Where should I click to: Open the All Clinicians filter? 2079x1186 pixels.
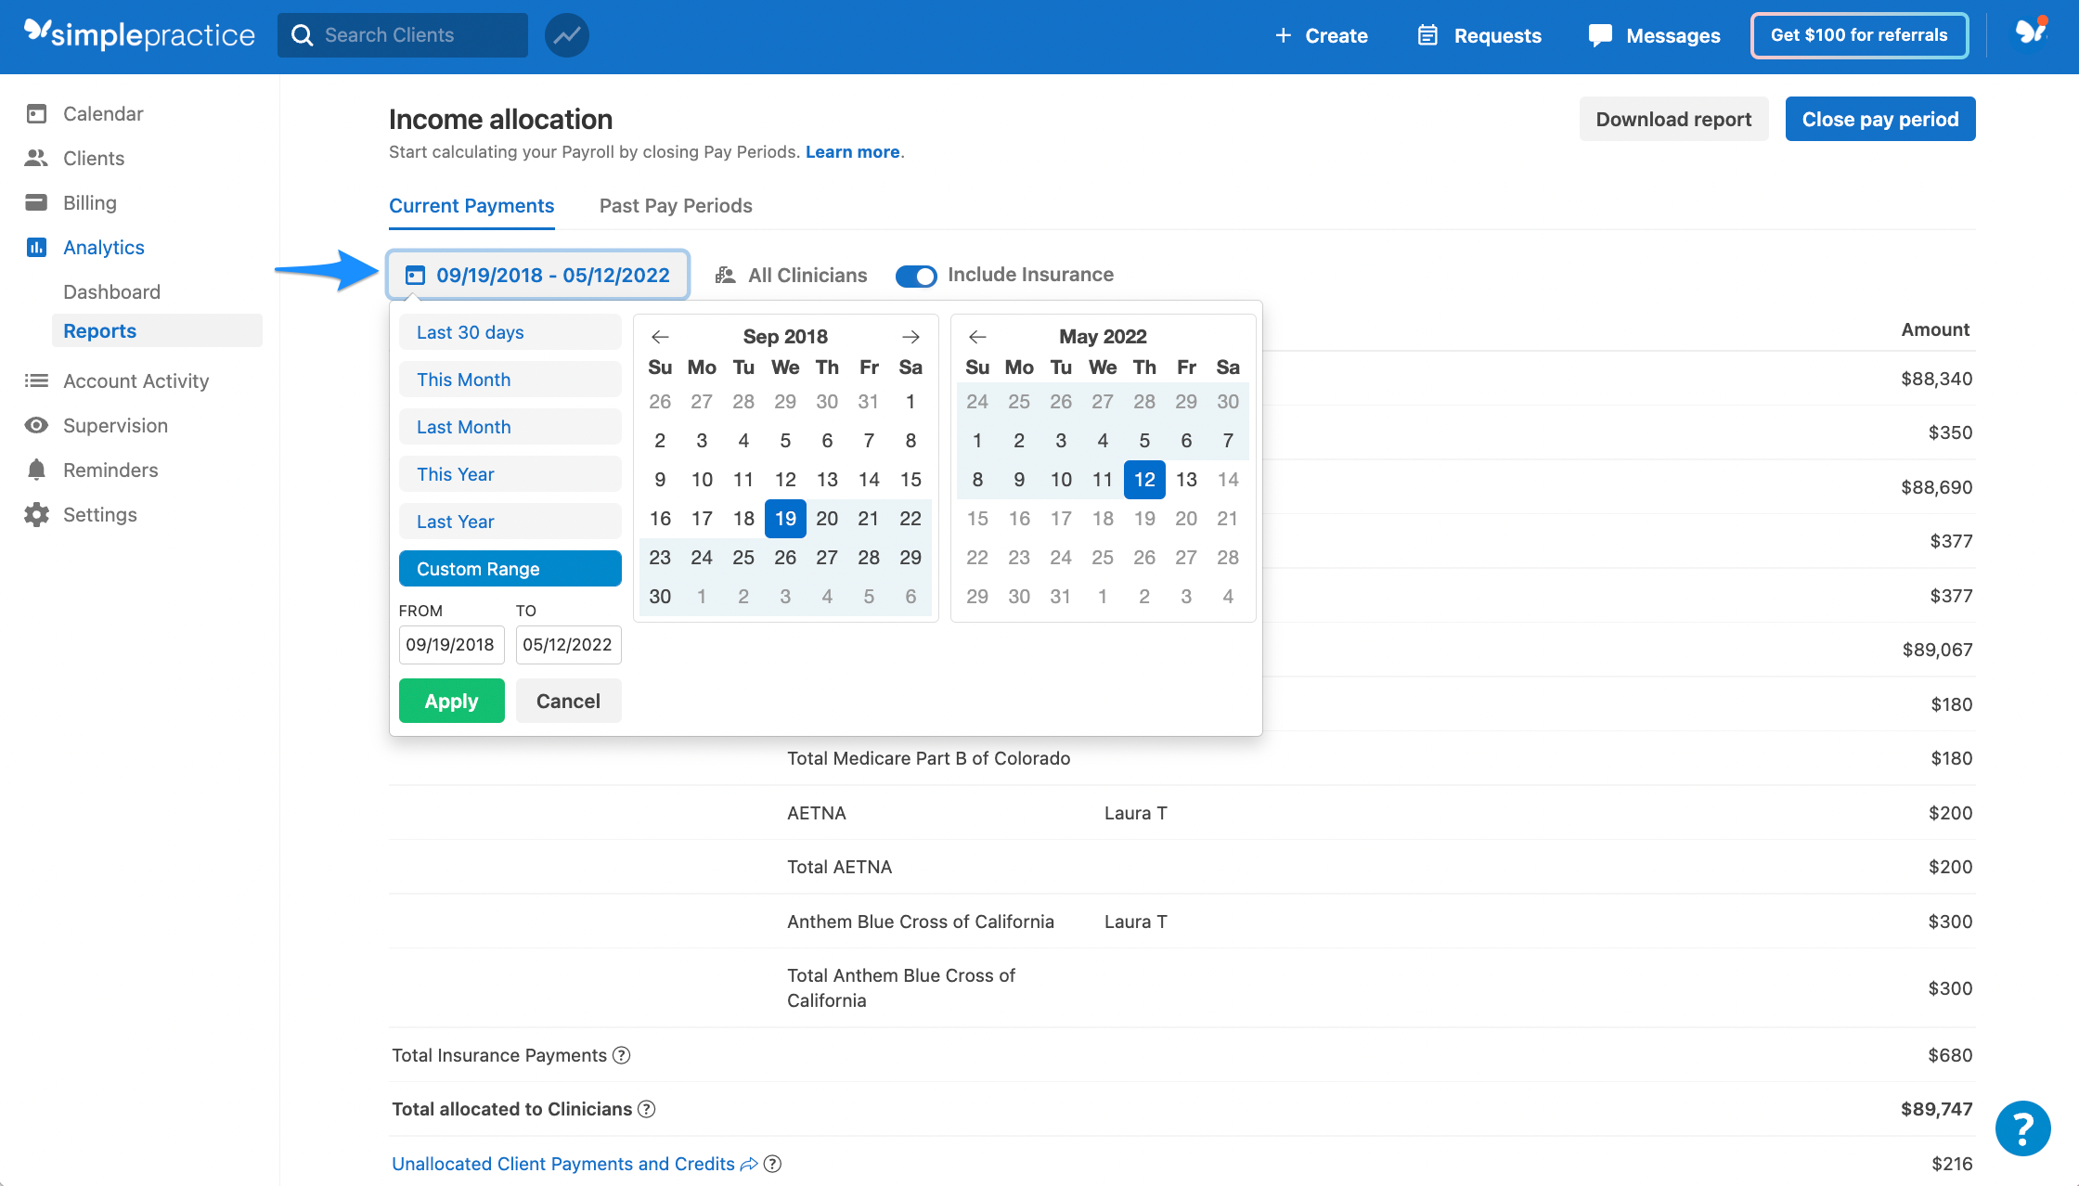[791, 276]
